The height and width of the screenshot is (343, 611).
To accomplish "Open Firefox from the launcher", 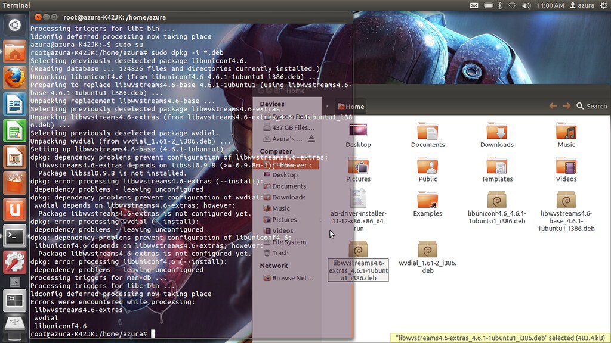I will point(14,77).
